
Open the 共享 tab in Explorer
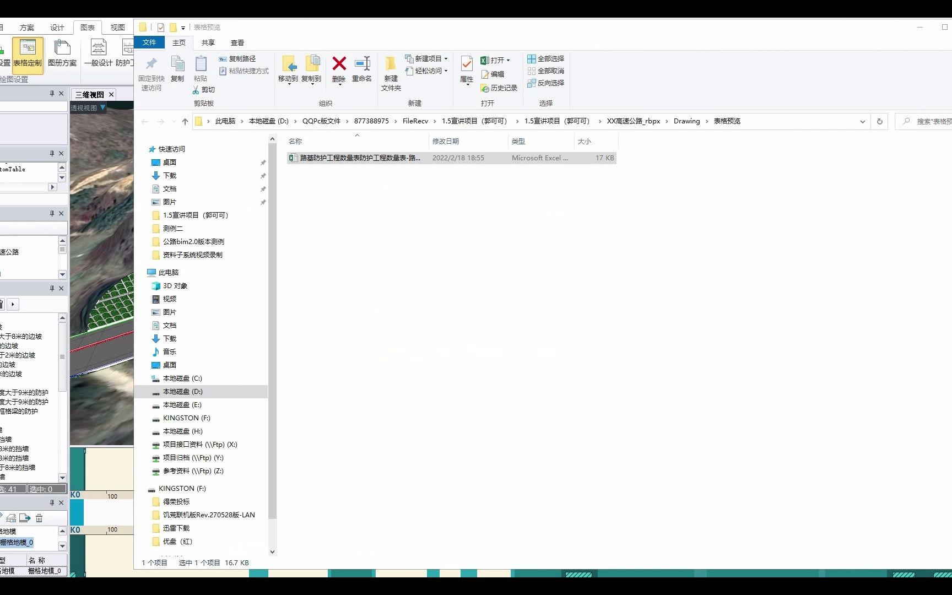click(208, 42)
